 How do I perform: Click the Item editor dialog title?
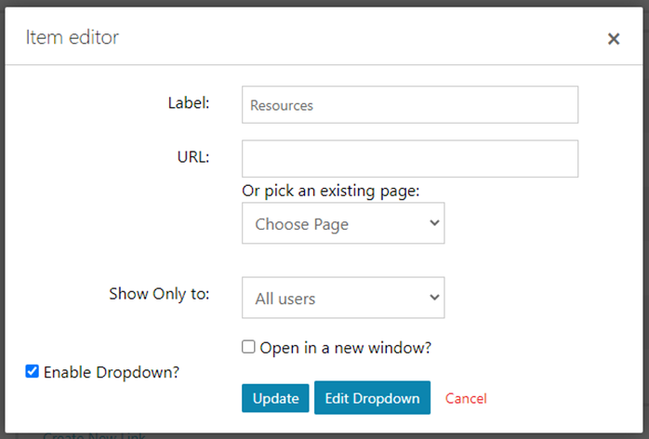pos(73,38)
